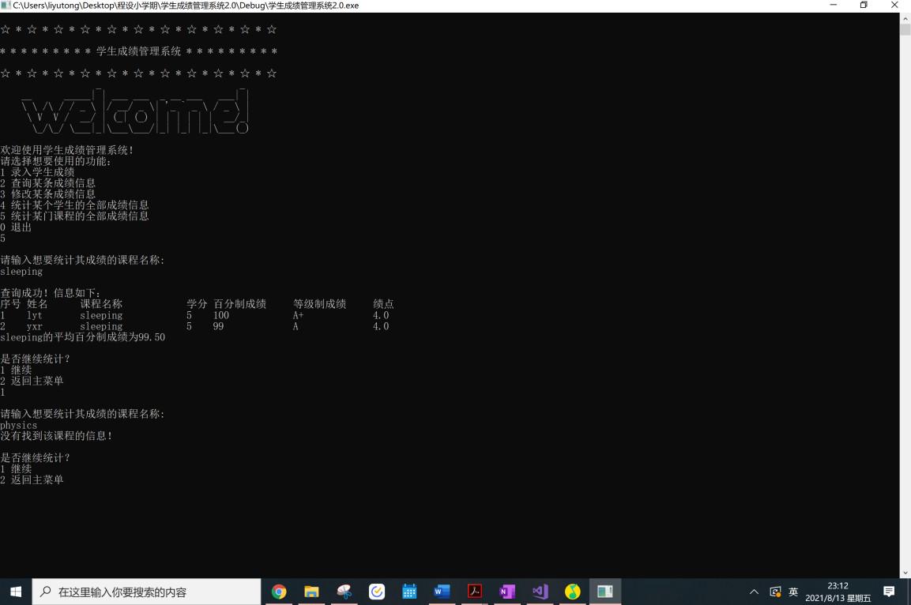Screen dimensions: 911x605
Task: Click the grade 'A+' cell
Action: click(x=298, y=315)
